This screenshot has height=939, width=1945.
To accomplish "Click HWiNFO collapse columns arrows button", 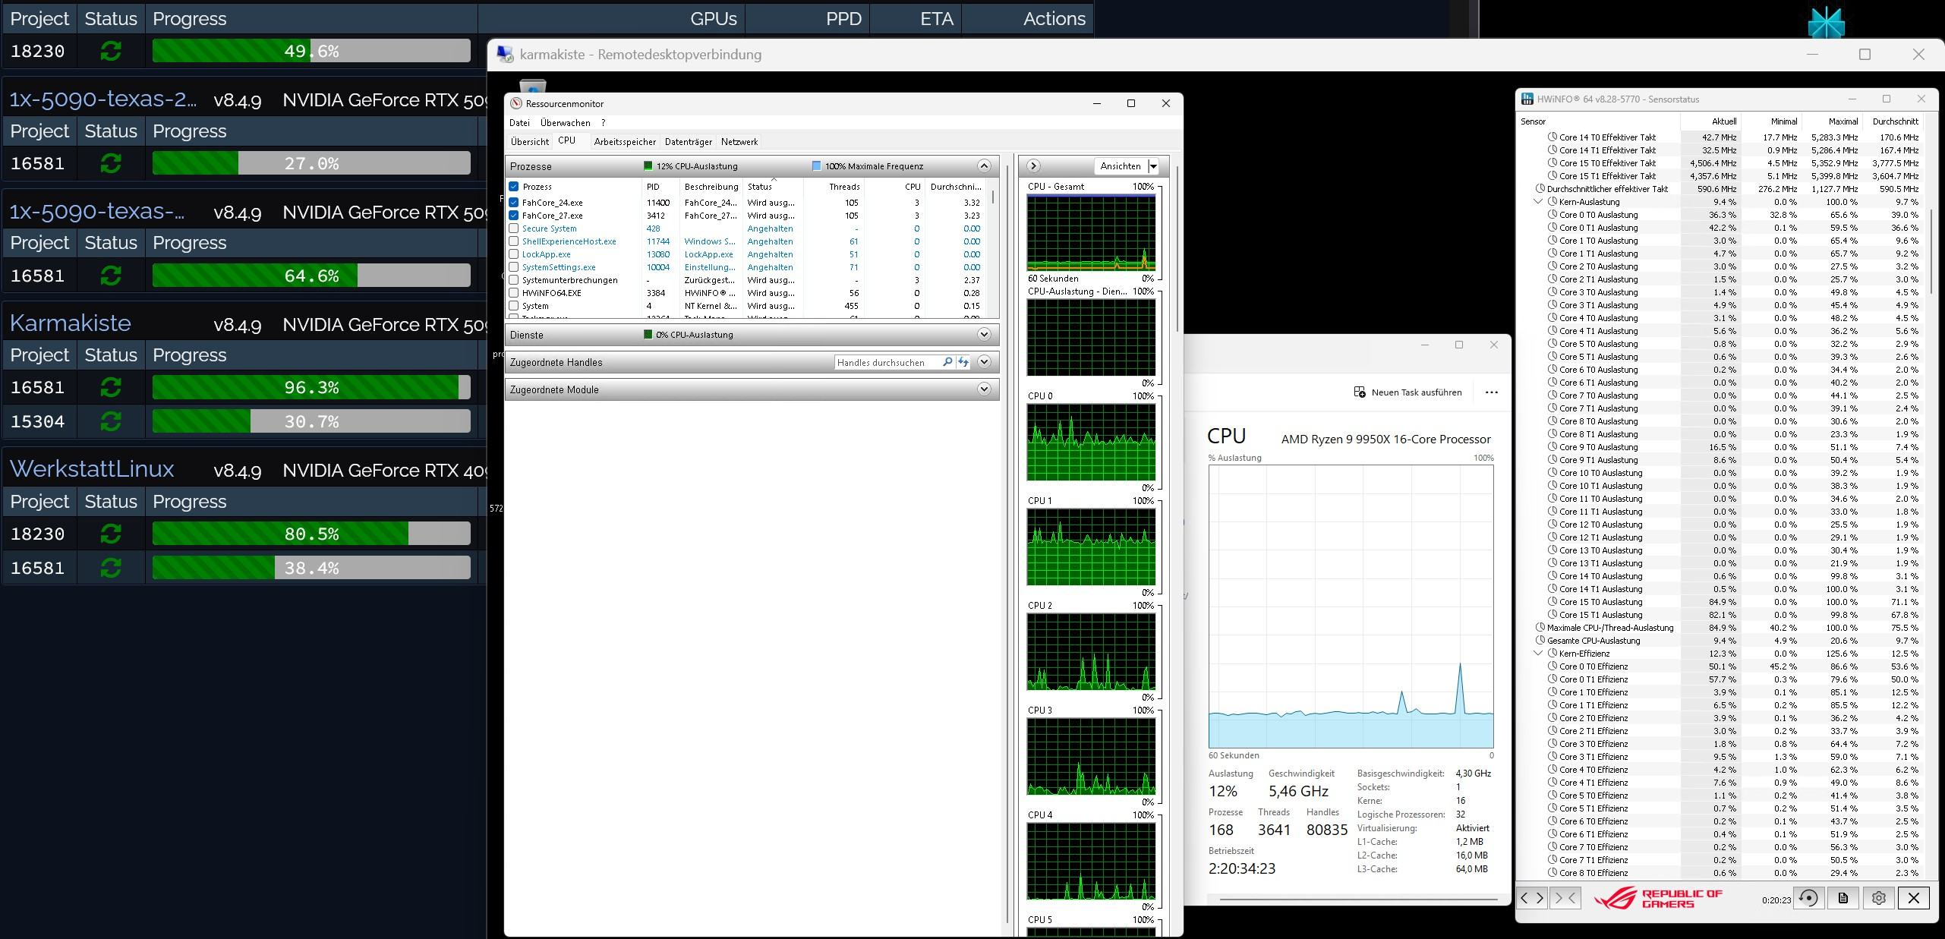I will point(1565,898).
